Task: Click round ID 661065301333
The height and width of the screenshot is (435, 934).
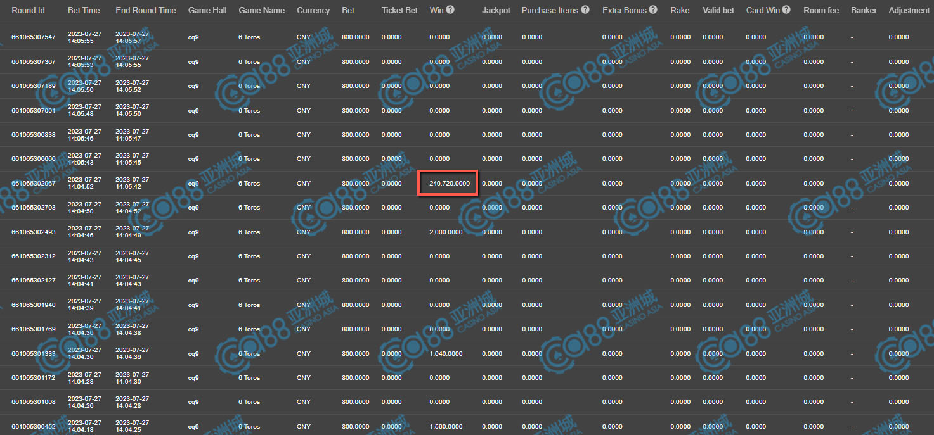Action: pos(34,354)
